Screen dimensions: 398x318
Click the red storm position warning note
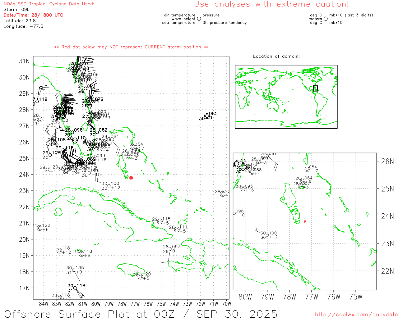(131, 47)
